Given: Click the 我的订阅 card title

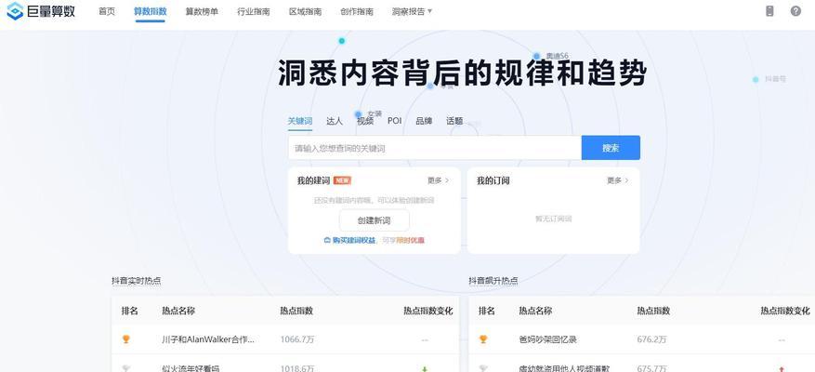Looking at the screenshot, I should 493,180.
